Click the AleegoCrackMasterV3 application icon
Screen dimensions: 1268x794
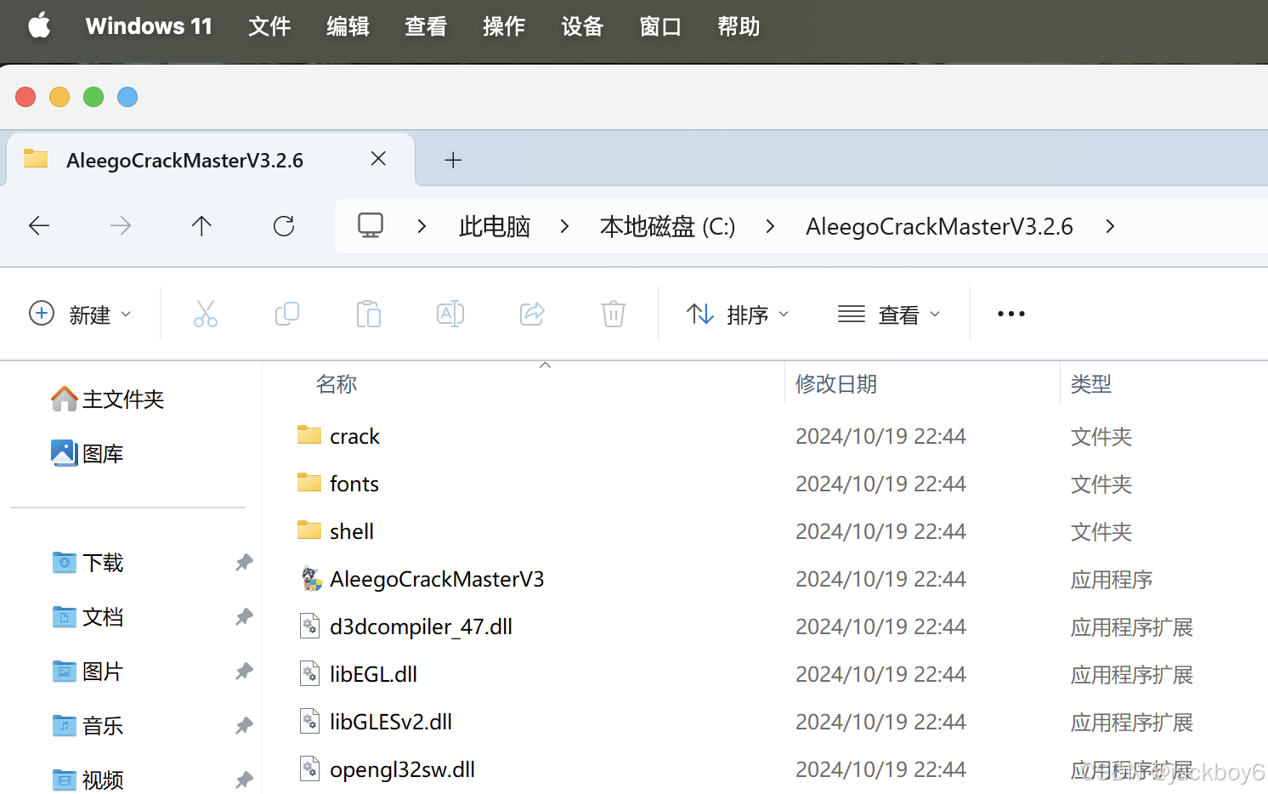point(311,579)
